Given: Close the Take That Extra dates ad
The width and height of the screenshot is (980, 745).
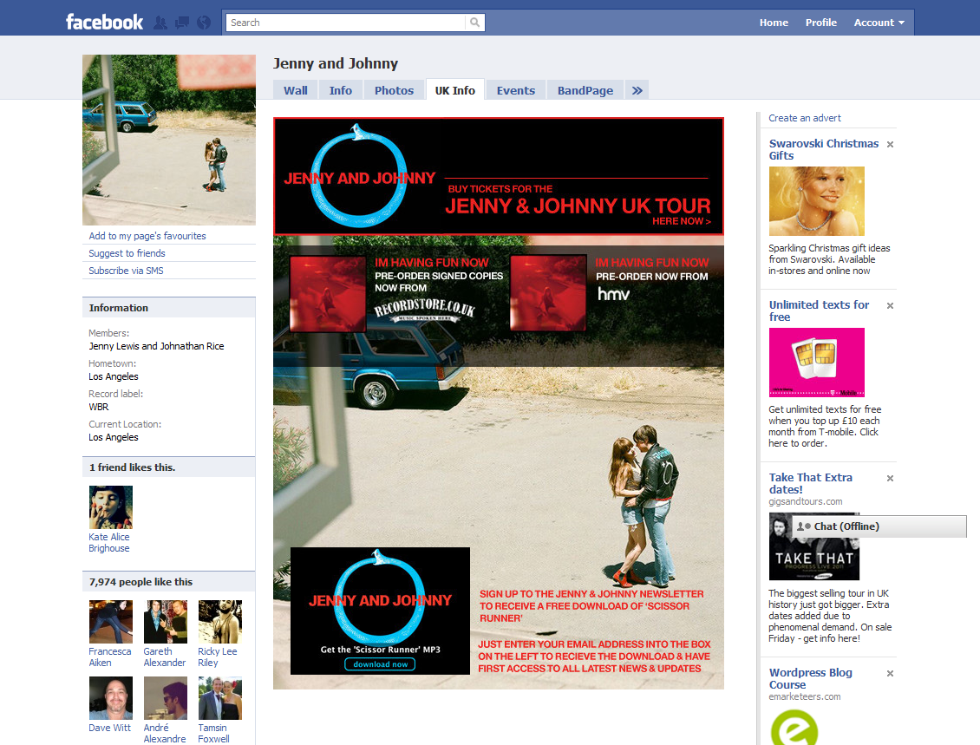Looking at the screenshot, I should pos(890,478).
